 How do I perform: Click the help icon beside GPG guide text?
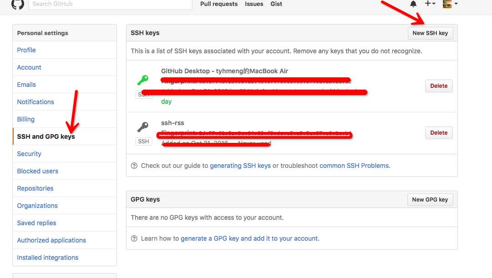pos(134,238)
